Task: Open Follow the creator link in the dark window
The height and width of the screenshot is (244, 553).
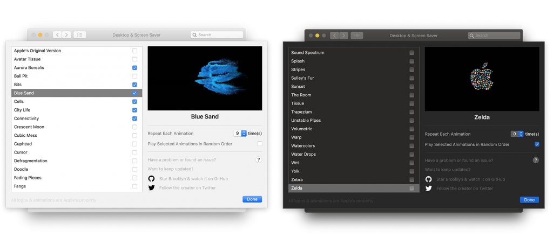Action: [x=465, y=189]
